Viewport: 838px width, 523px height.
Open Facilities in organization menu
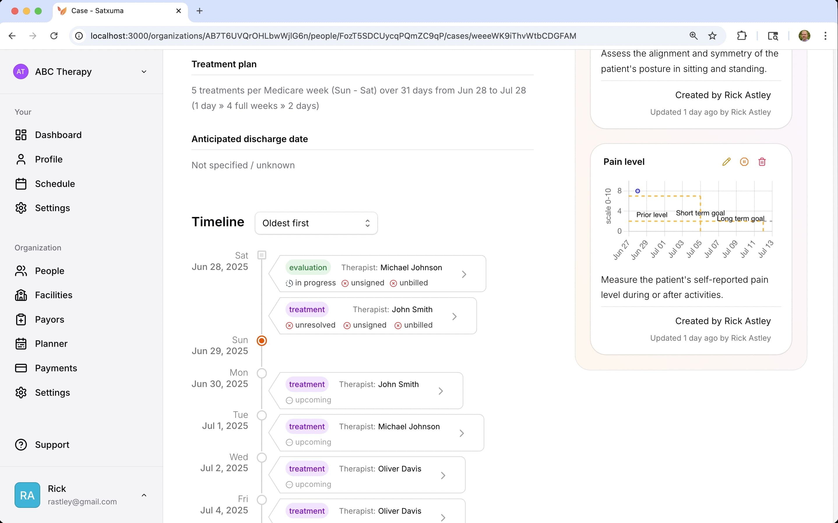pyautogui.click(x=54, y=295)
